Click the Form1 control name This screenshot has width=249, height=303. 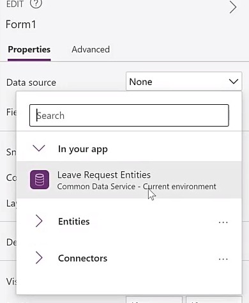point(21,24)
